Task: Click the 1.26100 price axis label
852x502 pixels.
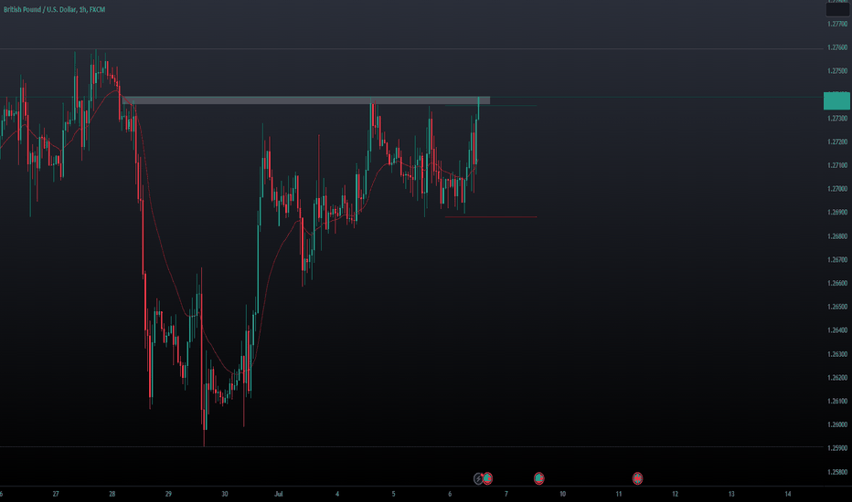Action: tap(837, 401)
